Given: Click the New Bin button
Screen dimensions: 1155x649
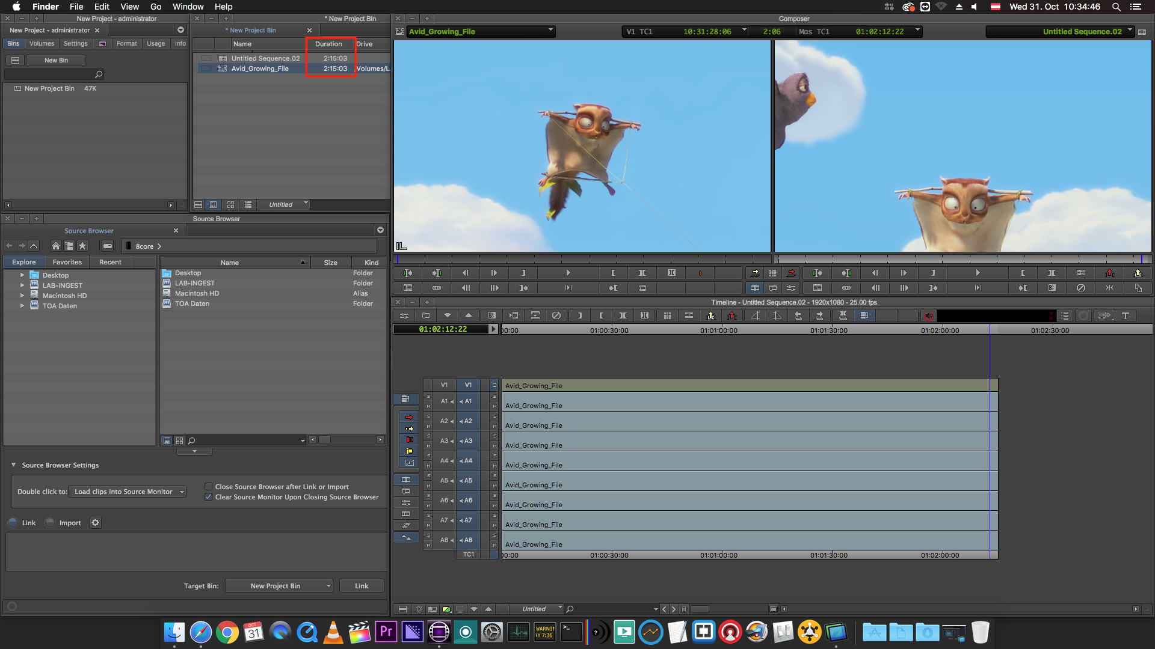Looking at the screenshot, I should [x=56, y=60].
